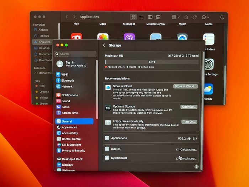Open Finder group-by dropdown

176,17
